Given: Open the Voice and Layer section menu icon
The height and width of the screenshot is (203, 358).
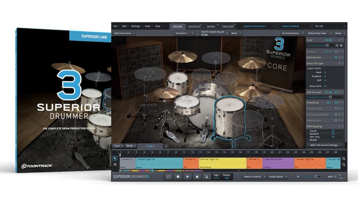Looking at the screenshot, I should [339, 63].
